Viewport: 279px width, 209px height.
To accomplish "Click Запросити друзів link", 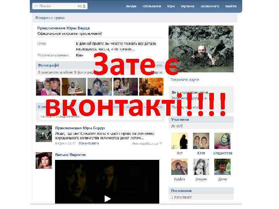I will click(184, 80).
